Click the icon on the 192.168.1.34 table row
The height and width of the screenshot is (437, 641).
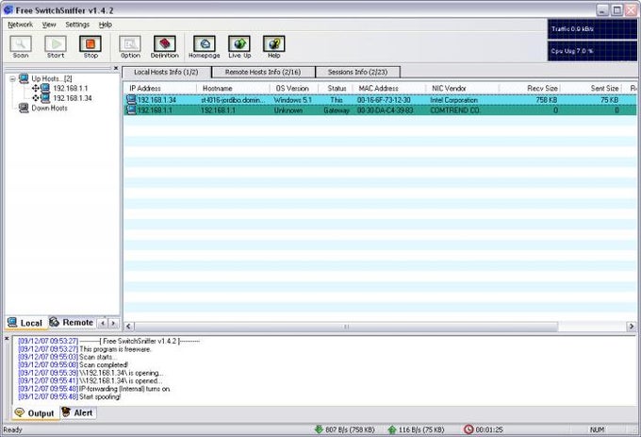click(131, 99)
